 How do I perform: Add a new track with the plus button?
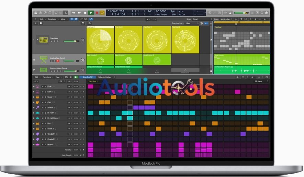(x=35, y=23)
